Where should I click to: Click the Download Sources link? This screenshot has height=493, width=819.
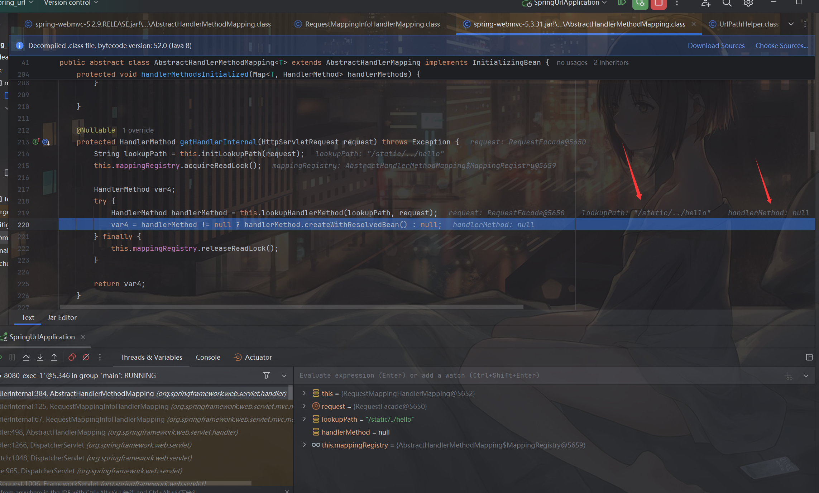716,46
